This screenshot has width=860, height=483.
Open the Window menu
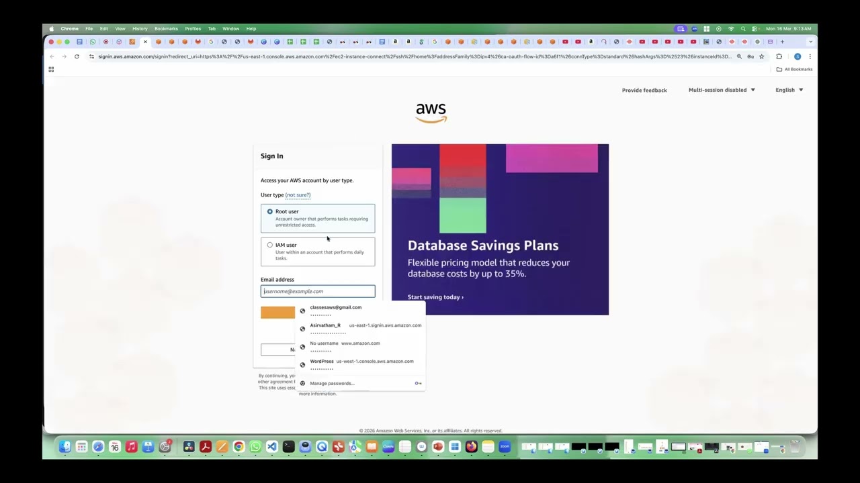(x=230, y=29)
